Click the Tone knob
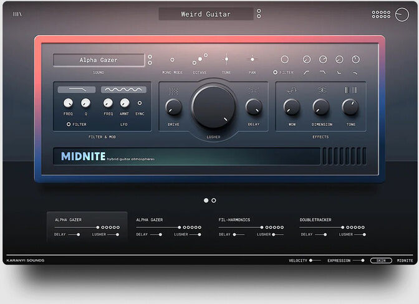This screenshot has height=304, width=419. pyautogui.click(x=350, y=107)
